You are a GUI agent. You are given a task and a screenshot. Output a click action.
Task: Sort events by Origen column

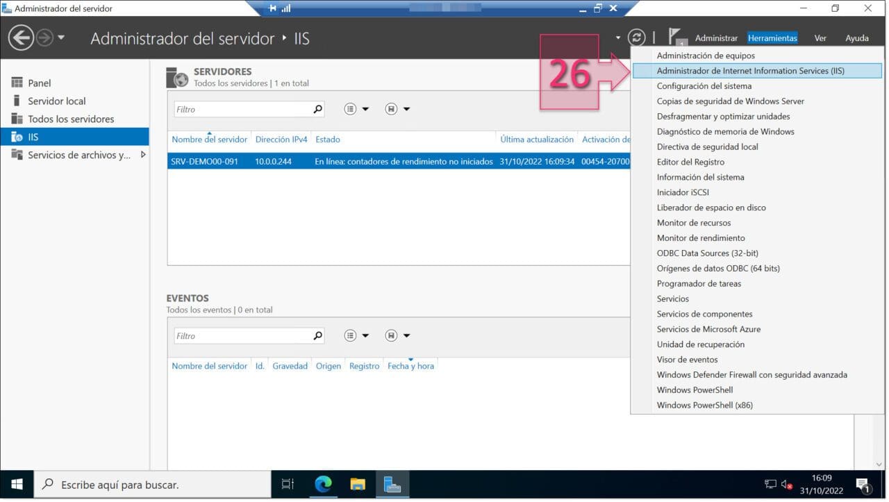(329, 366)
